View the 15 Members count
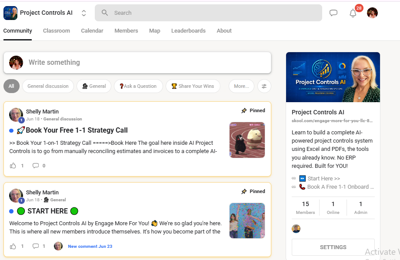The image size is (400, 260). 305,208
